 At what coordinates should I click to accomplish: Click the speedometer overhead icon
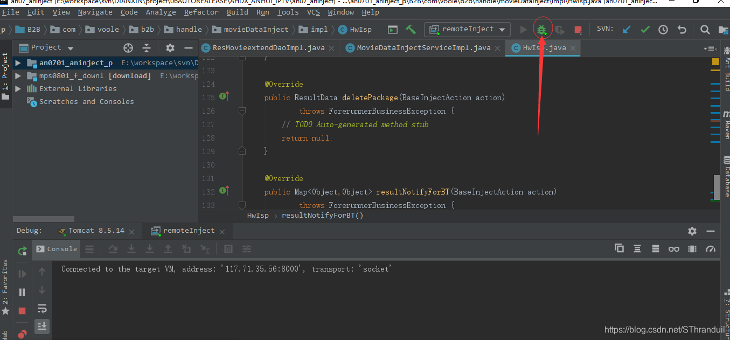[x=711, y=248]
